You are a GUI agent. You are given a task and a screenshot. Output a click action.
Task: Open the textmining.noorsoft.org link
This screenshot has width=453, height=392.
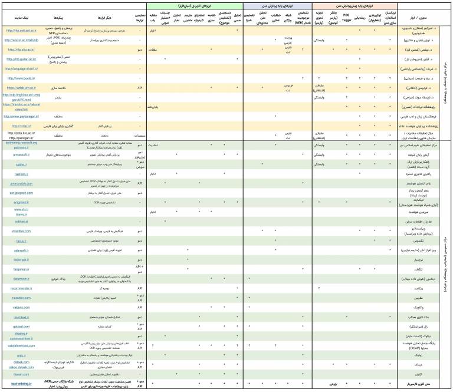tap(21, 143)
